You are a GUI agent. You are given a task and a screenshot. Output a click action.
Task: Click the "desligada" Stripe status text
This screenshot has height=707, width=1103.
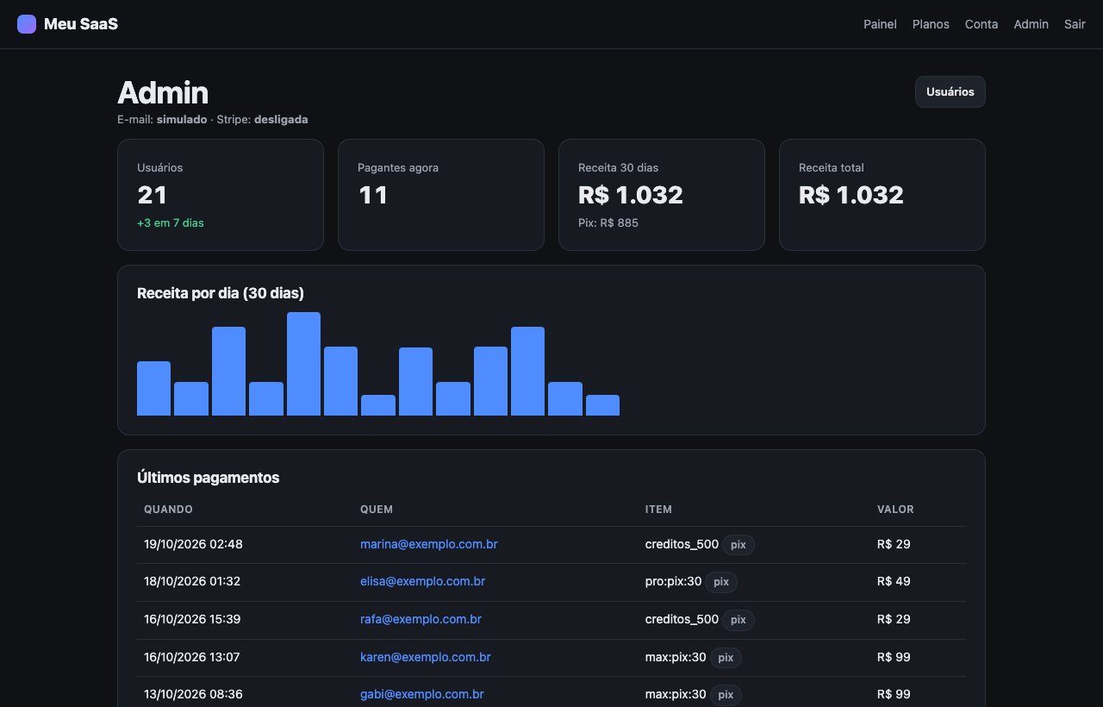(281, 120)
